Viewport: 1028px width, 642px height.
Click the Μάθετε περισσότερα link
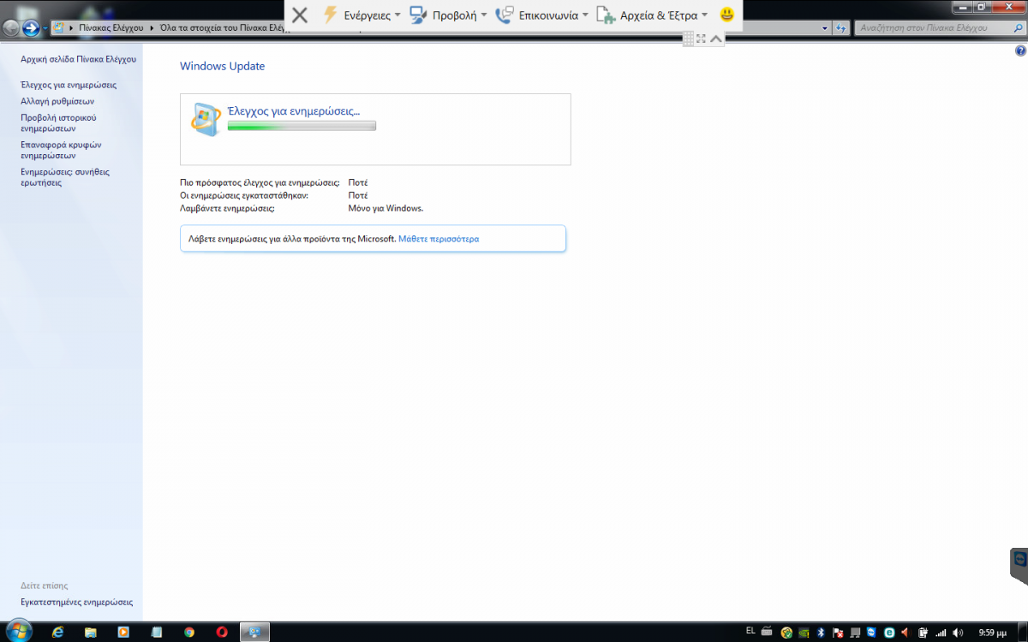click(x=439, y=239)
